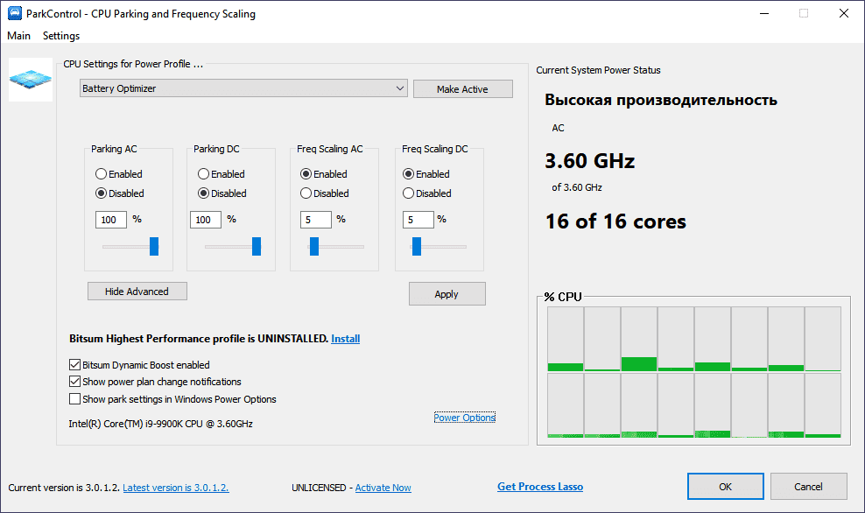Click the Current System Power Status label
Screen dimensions: 865x513
[598, 70]
